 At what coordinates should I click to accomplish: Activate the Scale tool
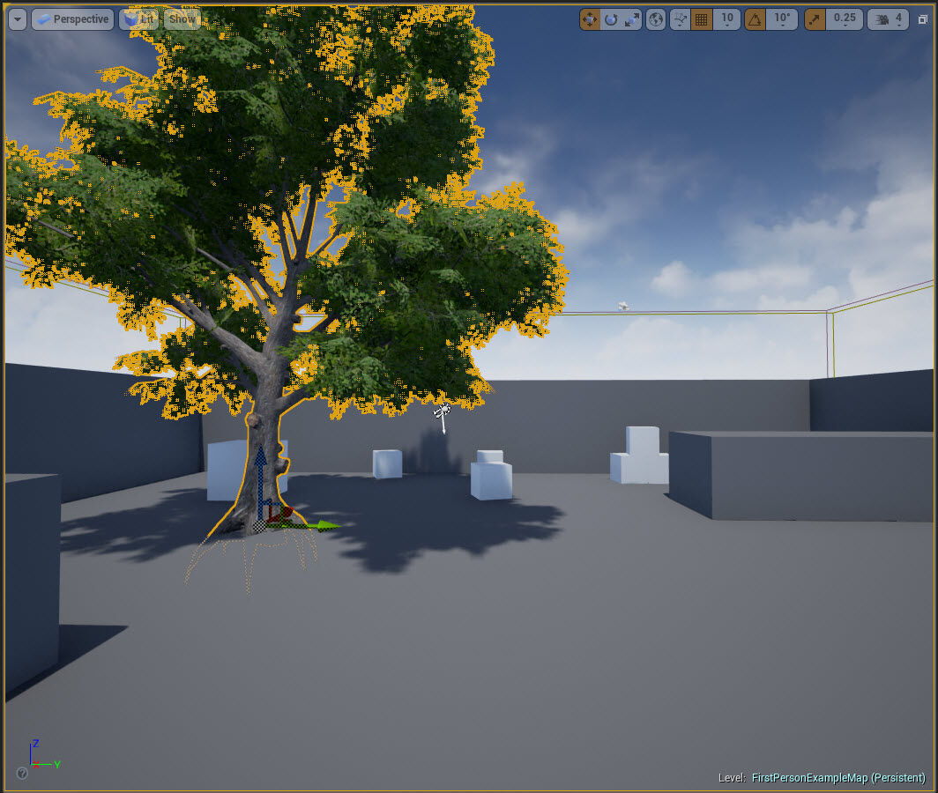coord(633,19)
